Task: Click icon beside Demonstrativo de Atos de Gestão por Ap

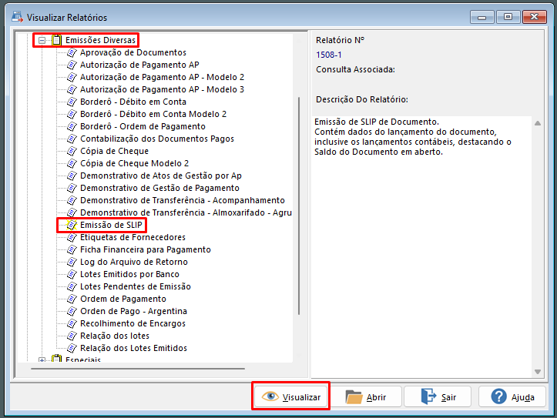Action: [x=72, y=176]
